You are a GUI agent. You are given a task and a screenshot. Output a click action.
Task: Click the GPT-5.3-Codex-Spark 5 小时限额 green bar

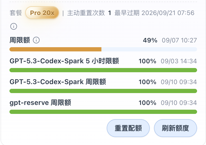click(x=103, y=70)
